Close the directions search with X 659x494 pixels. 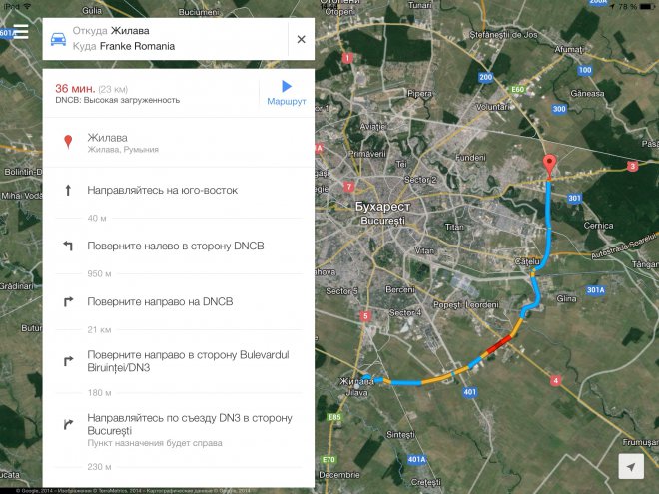pos(301,39)
